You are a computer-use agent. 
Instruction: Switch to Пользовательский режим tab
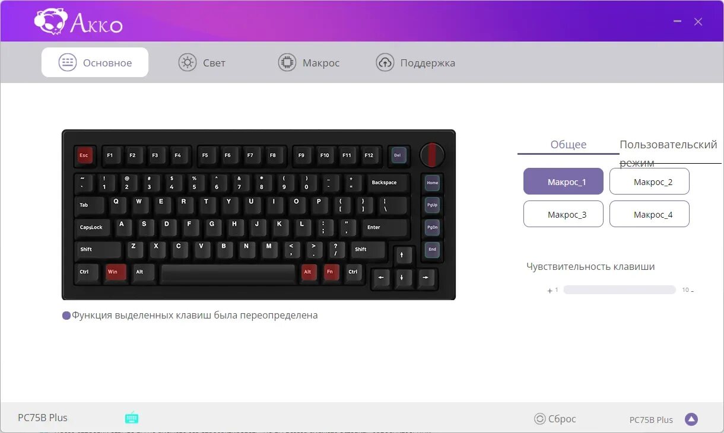pos(668,153)
